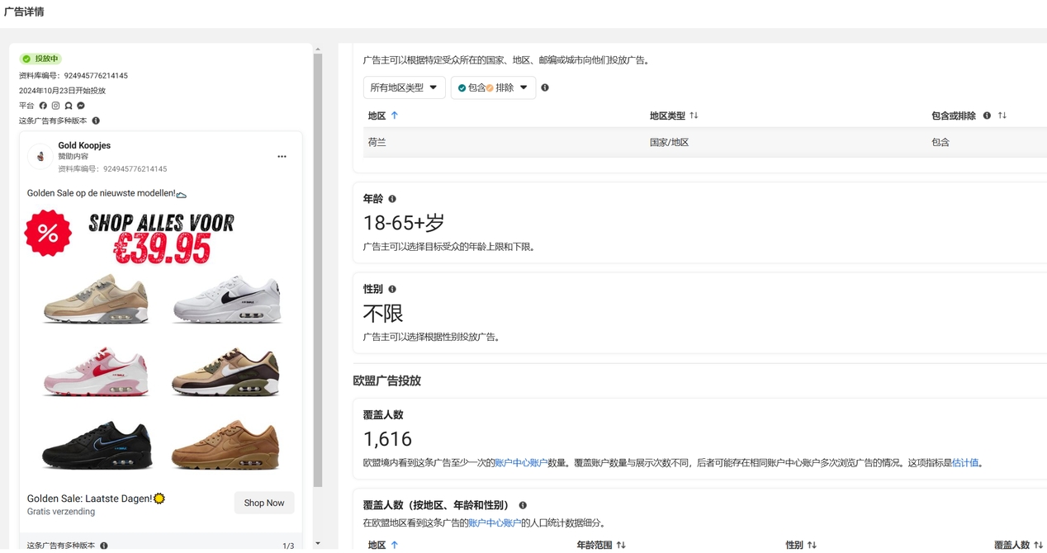The image size is (1047, 553).
Task: Click info icon beside 覆盖人数（按地区、年龄和性别）
Action: pos(523,505)
